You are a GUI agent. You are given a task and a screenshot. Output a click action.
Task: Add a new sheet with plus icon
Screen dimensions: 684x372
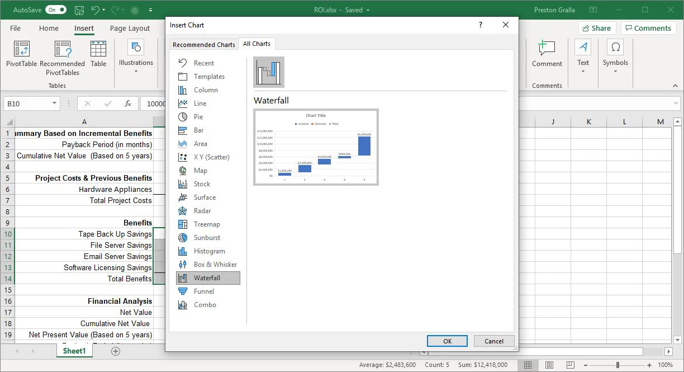[116, 351]
